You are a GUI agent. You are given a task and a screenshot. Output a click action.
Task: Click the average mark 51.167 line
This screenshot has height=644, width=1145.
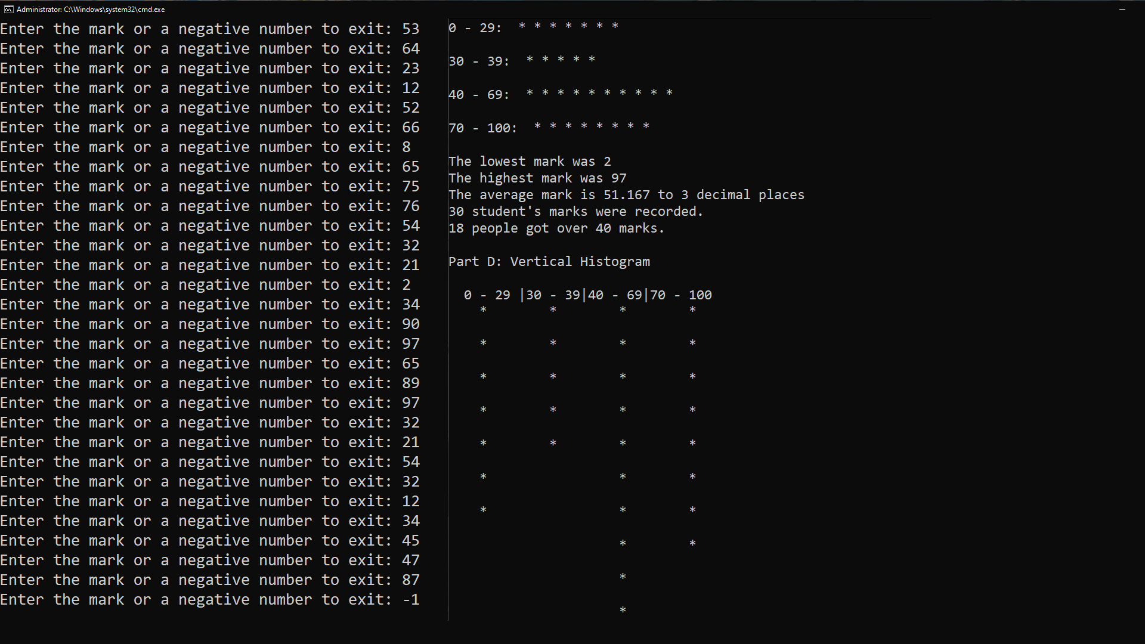[x=626, y=195]
